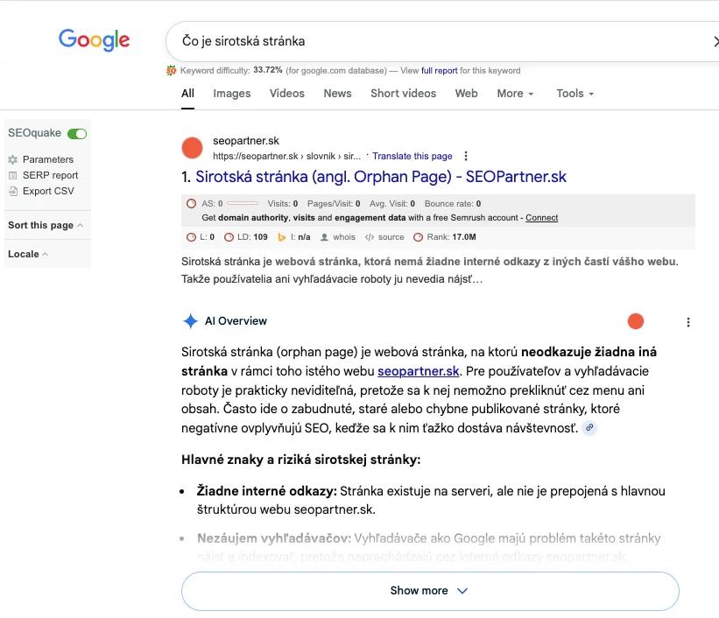Click the Google logo

tap(94, 39)
